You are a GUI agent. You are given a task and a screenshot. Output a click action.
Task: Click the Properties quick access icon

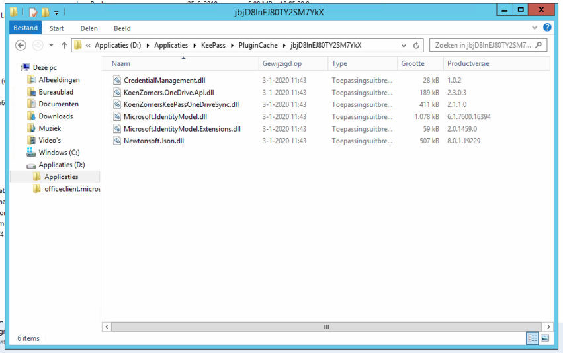tap(33, 12)
